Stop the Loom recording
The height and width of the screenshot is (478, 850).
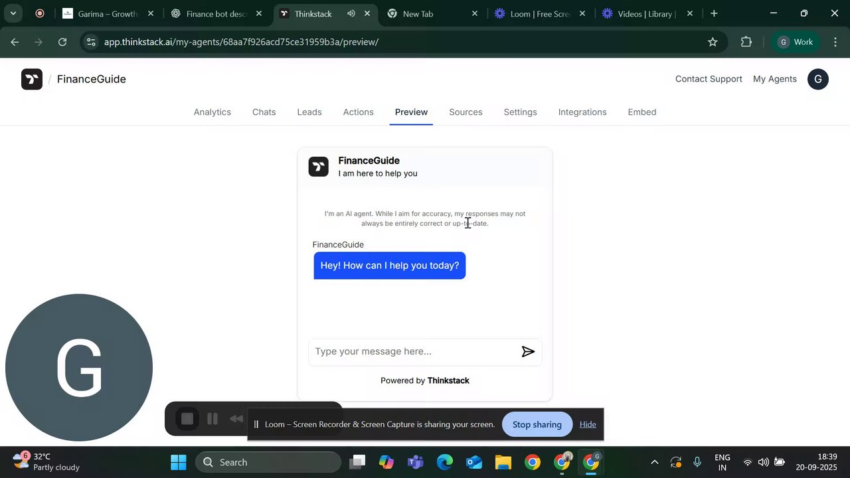[x=187, y=419]
